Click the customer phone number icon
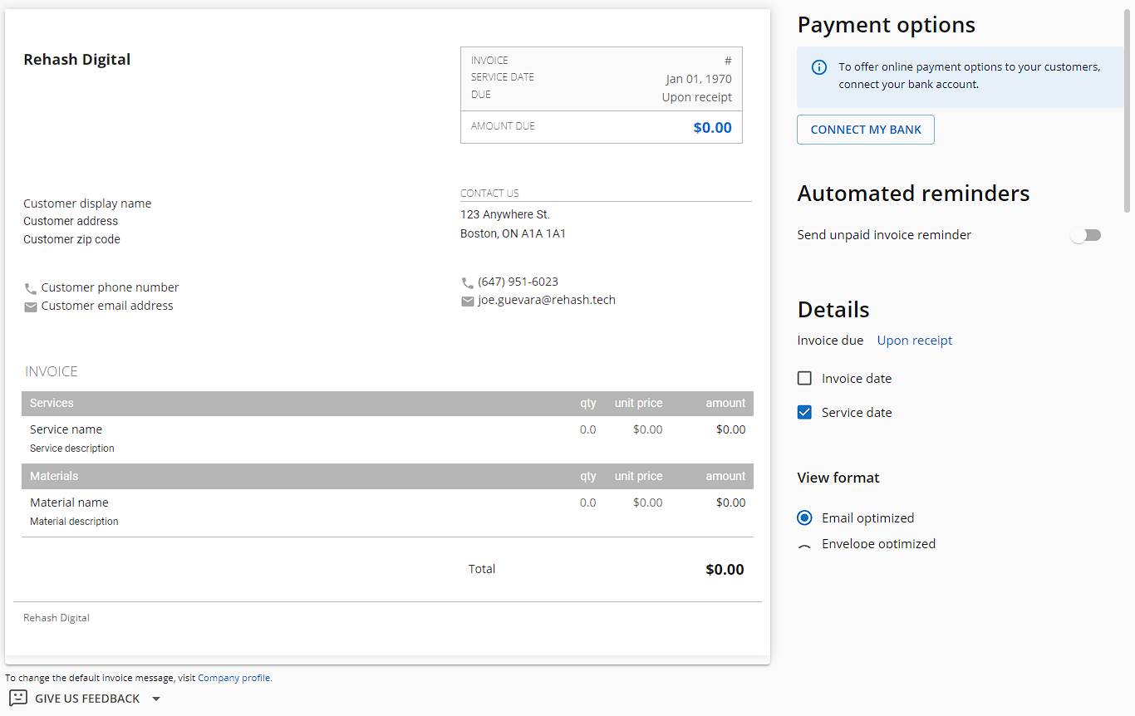Image resolution: width=1135 pixels, height=716 pixels. click(30, 288)
